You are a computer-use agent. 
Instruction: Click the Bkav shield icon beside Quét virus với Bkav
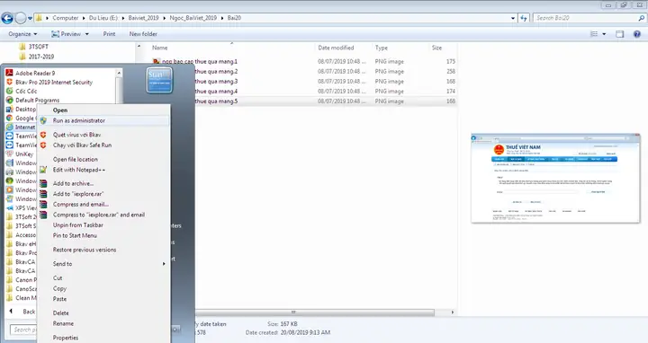[43, 135]
